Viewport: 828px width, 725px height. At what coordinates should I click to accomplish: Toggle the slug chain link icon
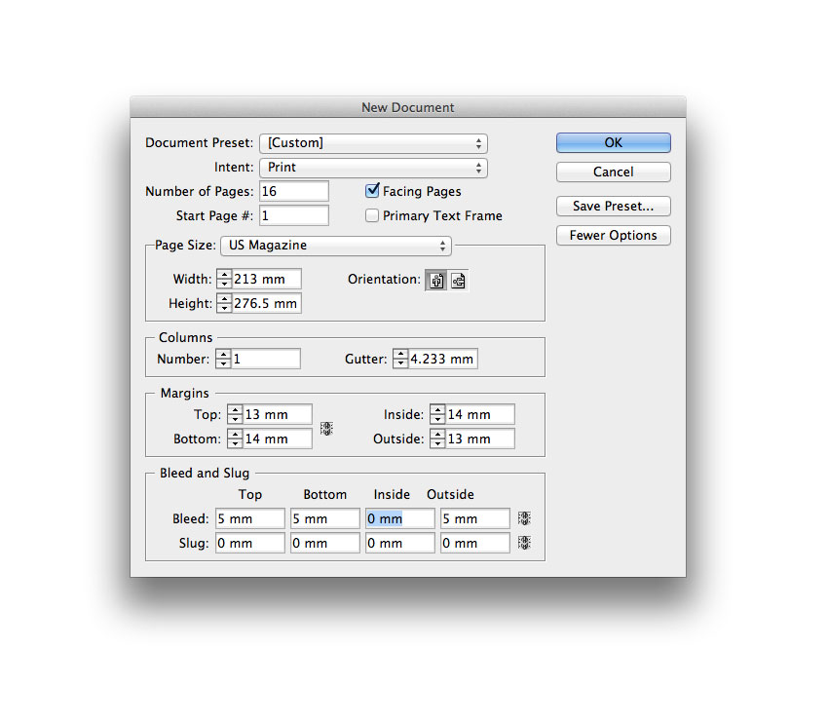[x=524, y=543]
